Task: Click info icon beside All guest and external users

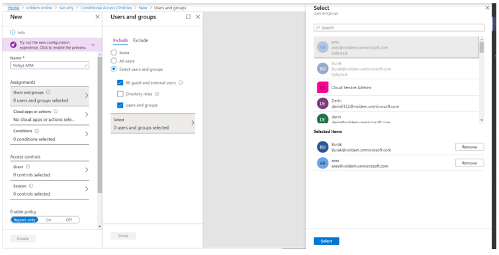Action: tap(181, 83)
